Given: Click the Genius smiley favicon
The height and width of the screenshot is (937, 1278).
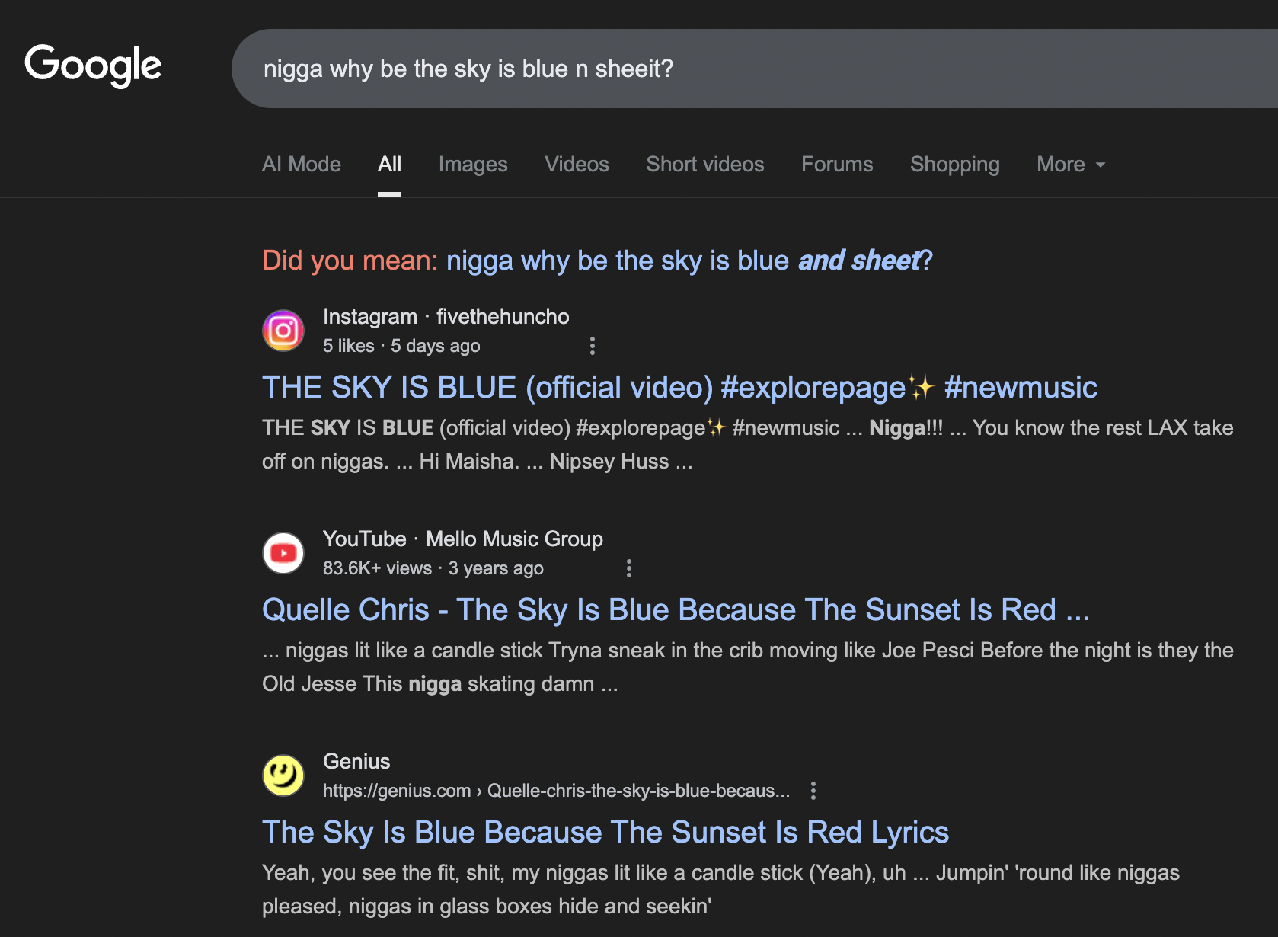Looking at the screenshot, I should [283, 776].
